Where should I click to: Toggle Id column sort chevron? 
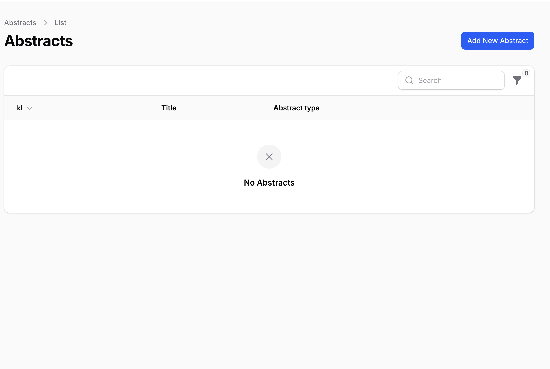tap(29, 108)
